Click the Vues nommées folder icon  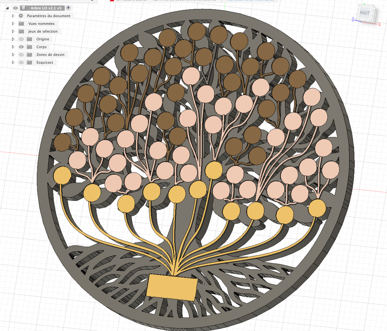click(x=22, y=24)
